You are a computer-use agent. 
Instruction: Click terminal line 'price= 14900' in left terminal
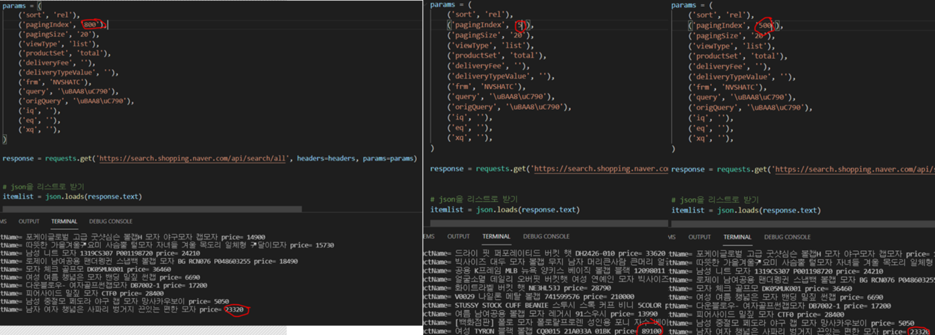133,237
